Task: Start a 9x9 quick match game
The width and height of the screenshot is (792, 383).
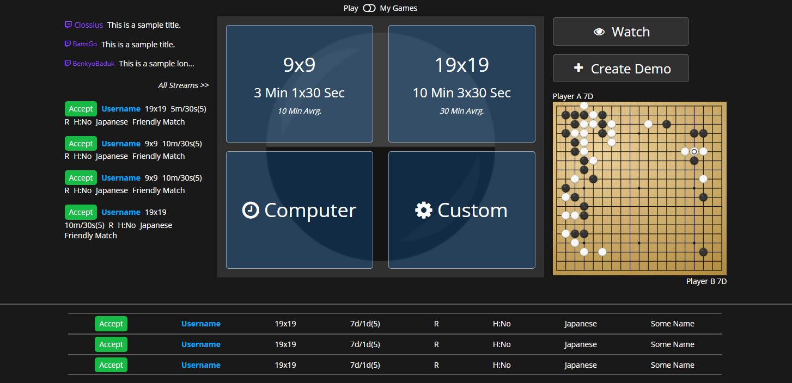Action: (x=299, y=83)
